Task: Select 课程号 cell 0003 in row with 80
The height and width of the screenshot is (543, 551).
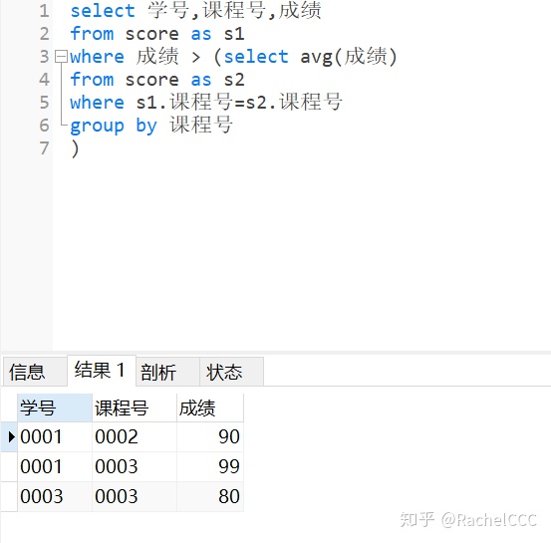Action: (x=135, y=496)
